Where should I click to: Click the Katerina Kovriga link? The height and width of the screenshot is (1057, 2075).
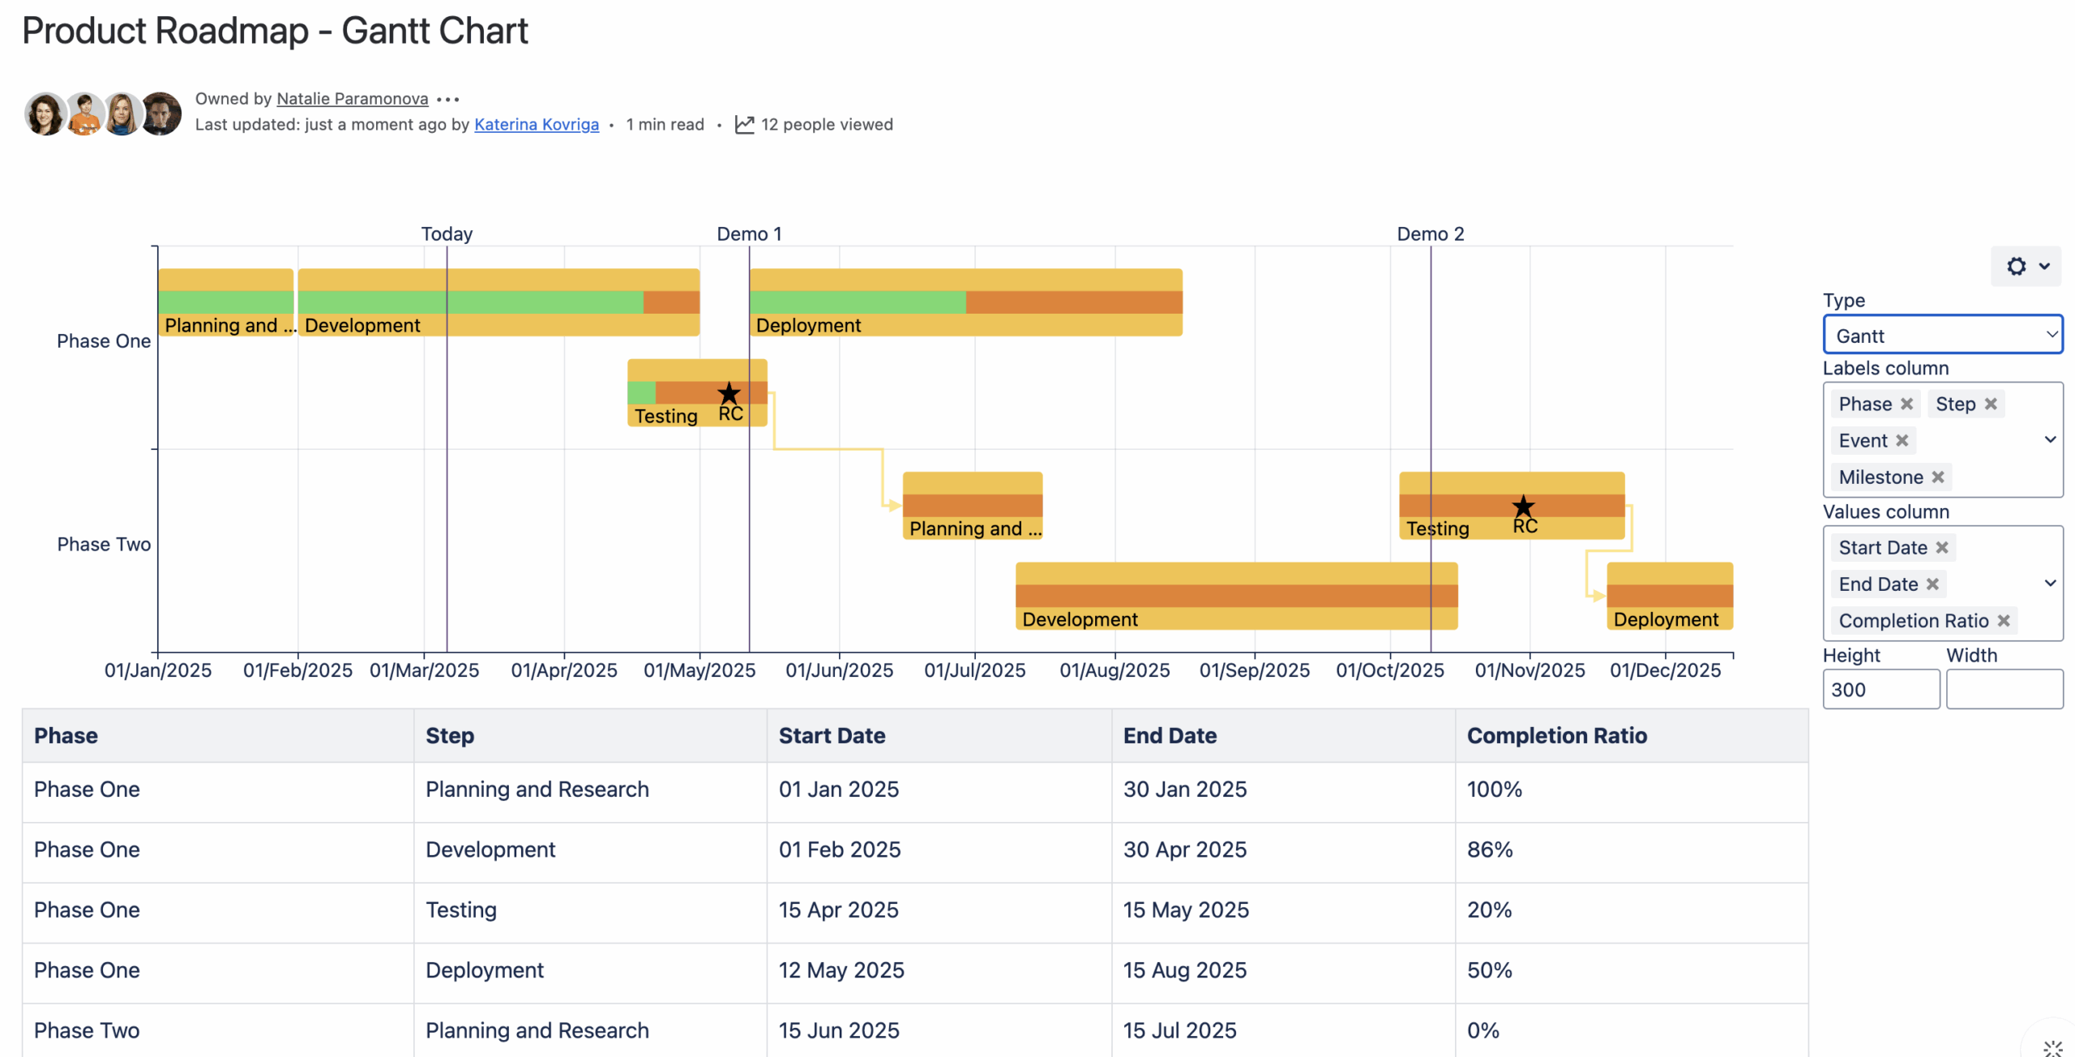pyautogui.click(x=537, y=124)
